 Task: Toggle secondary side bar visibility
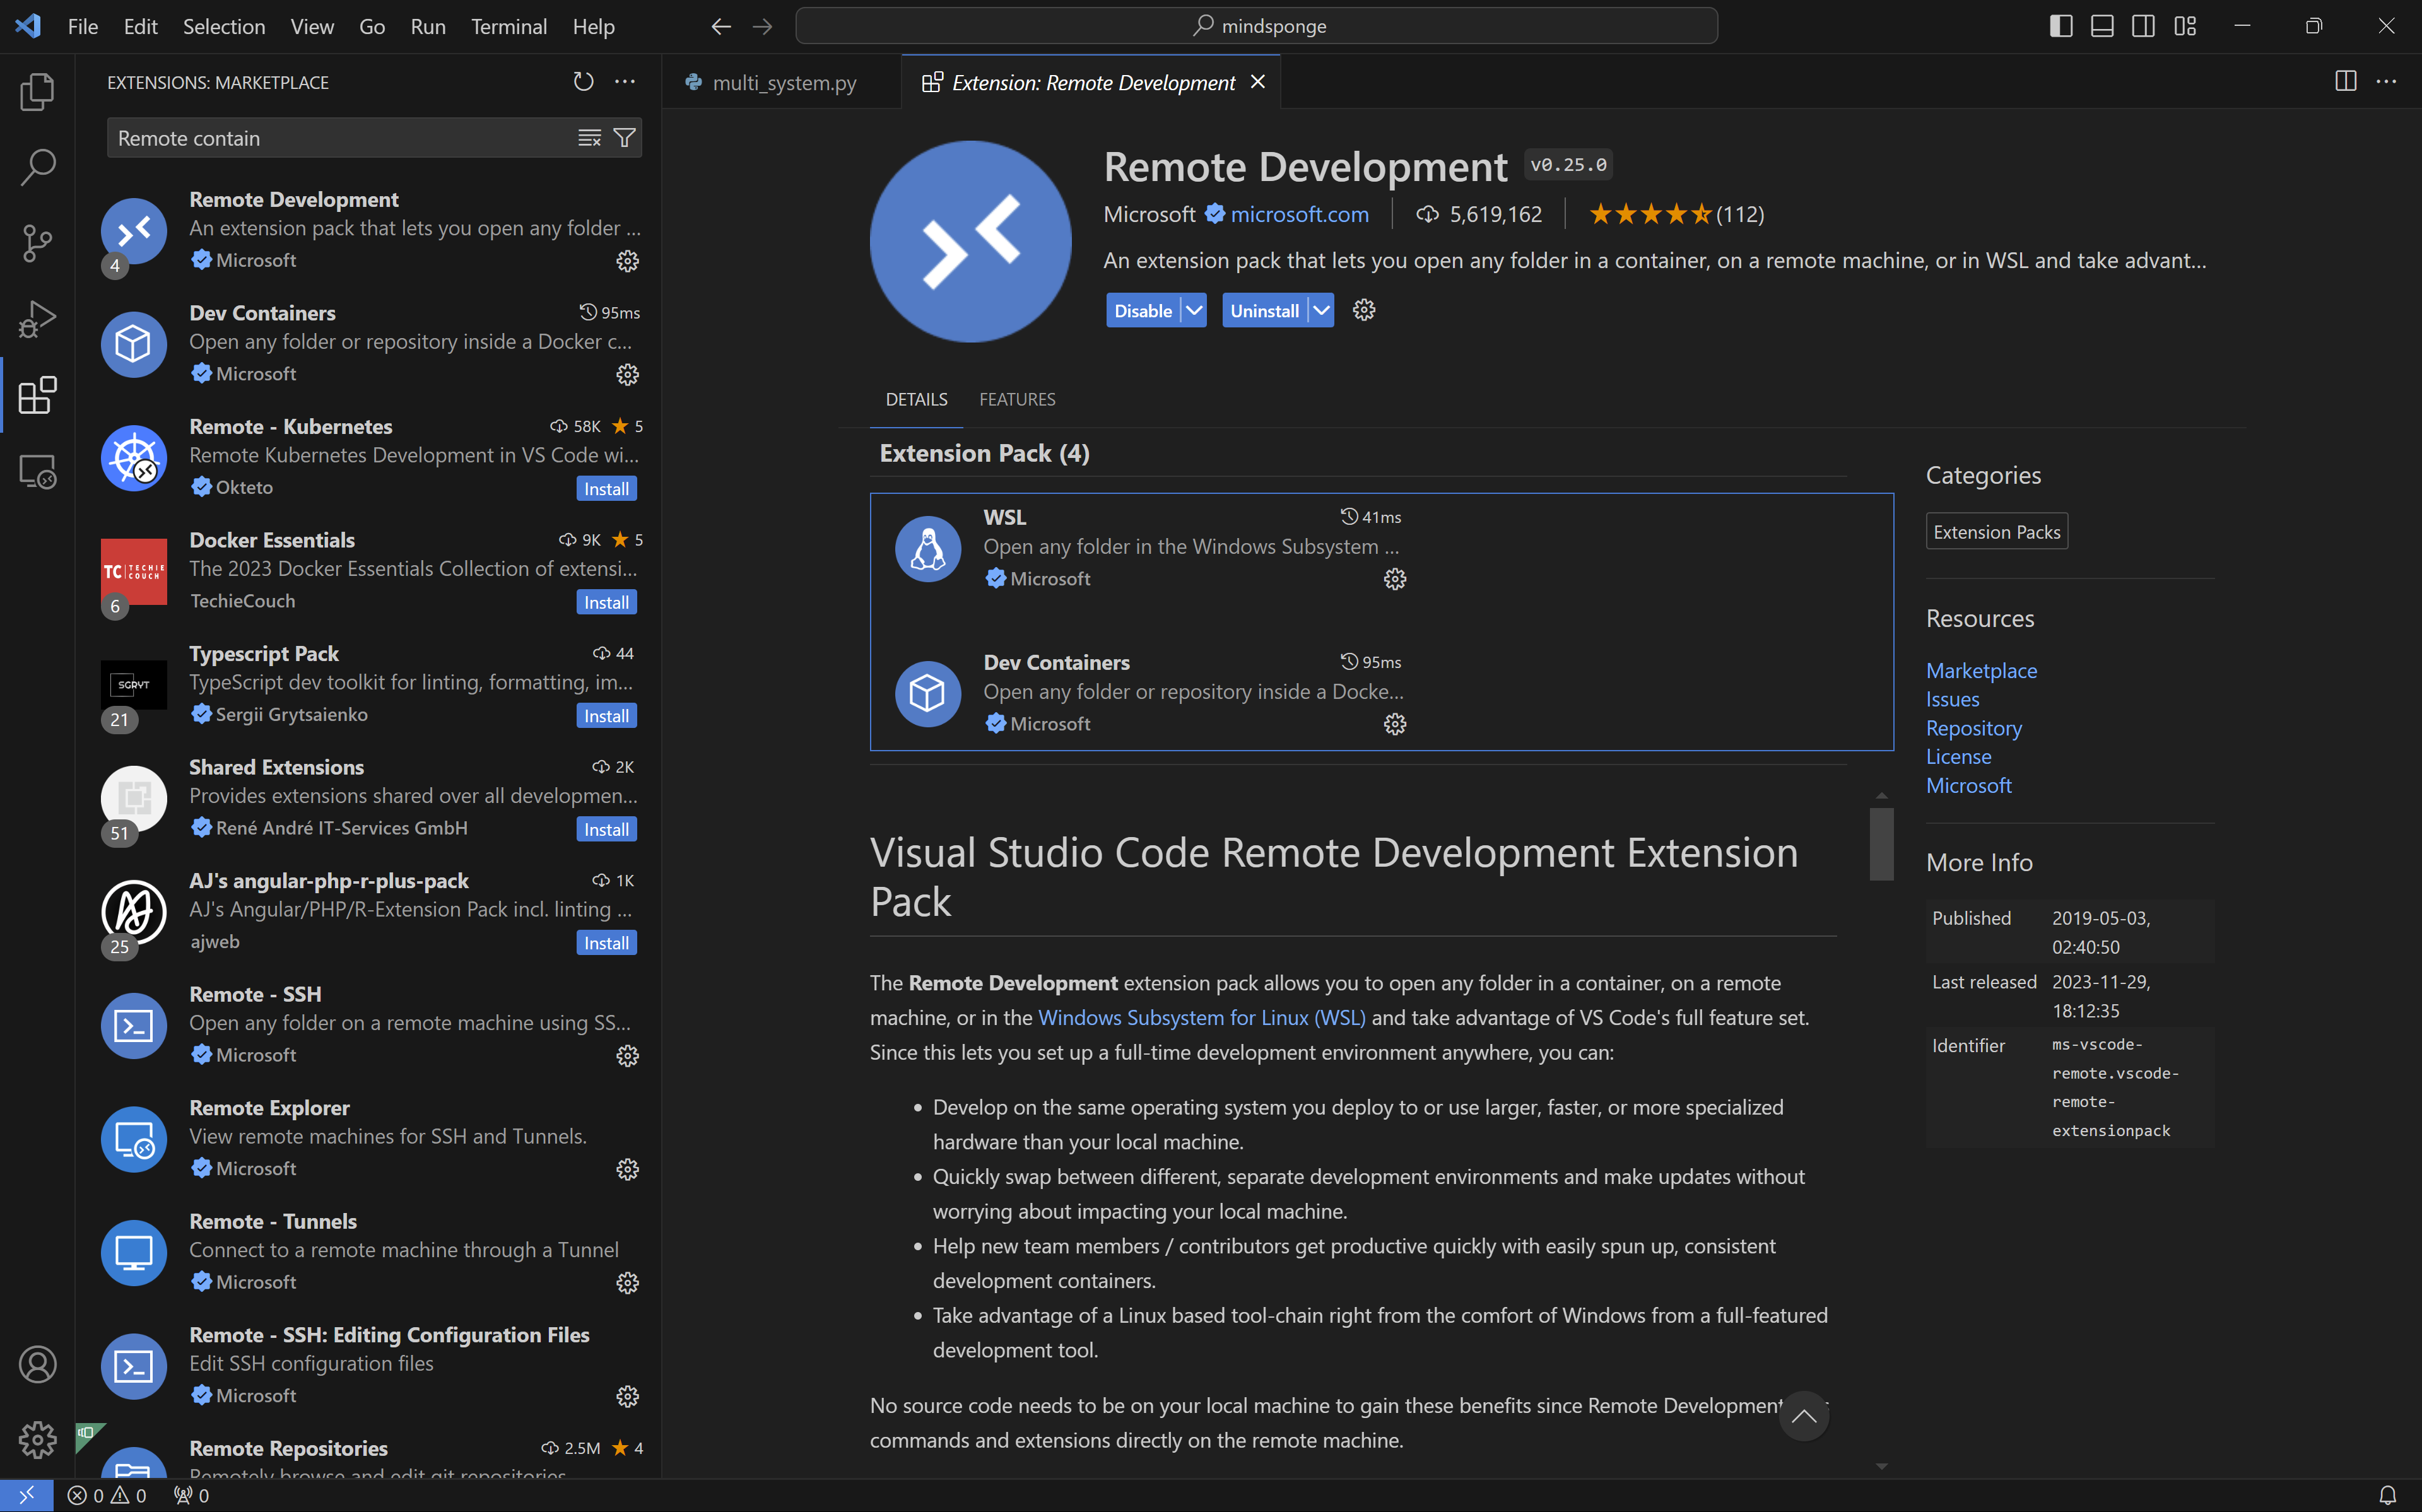coord(2143,26)
